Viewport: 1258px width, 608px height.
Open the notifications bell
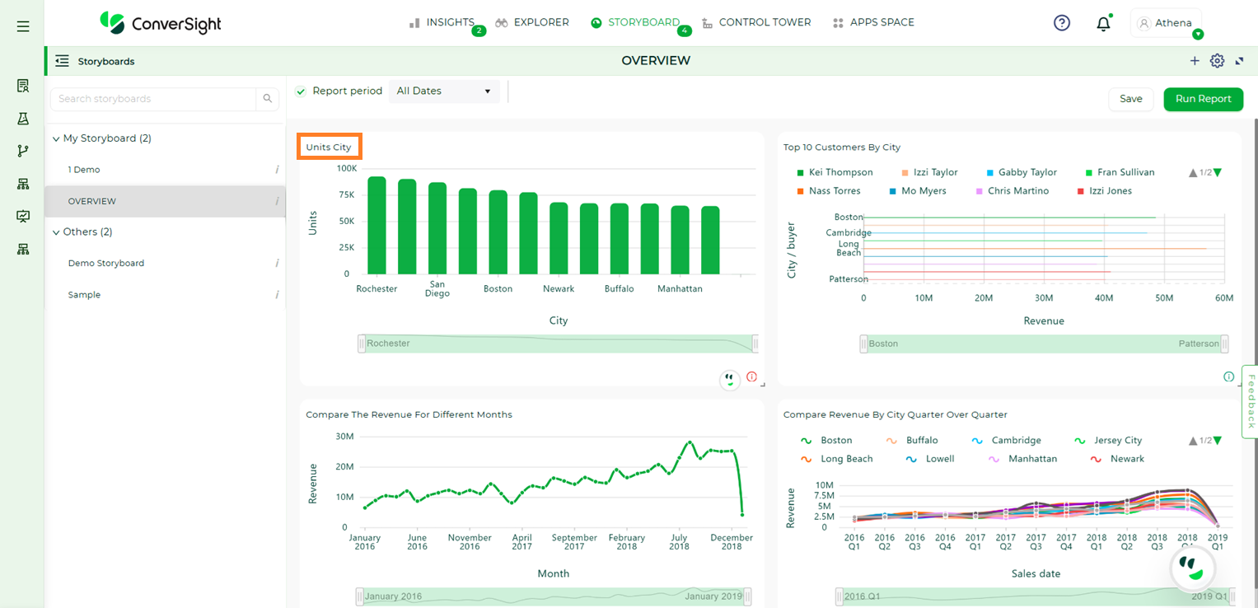pos(1103,23)
